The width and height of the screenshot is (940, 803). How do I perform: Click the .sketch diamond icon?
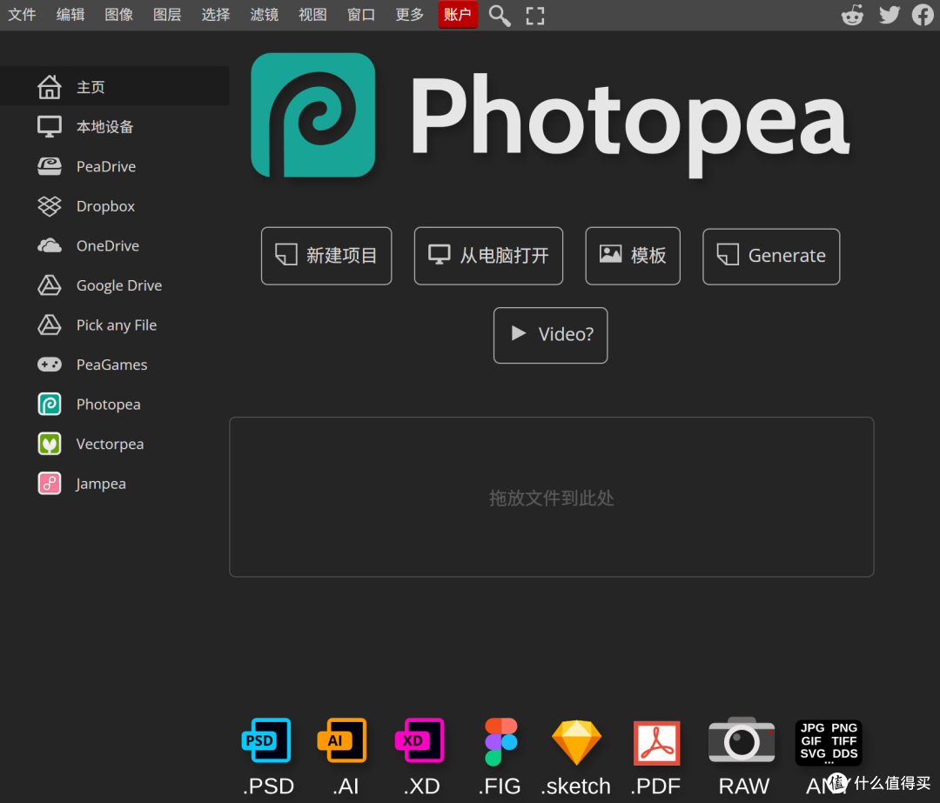[x=576, y=742]
